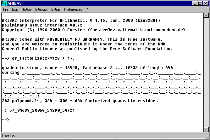Open the History menu
Screen dimensions: 210x140
26,9
